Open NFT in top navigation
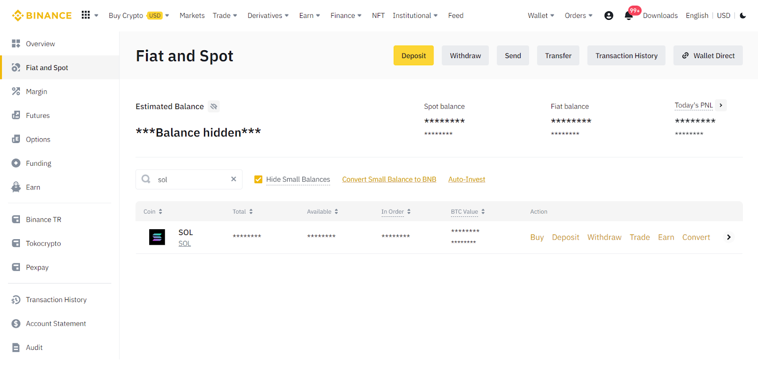 coord(378,16)
